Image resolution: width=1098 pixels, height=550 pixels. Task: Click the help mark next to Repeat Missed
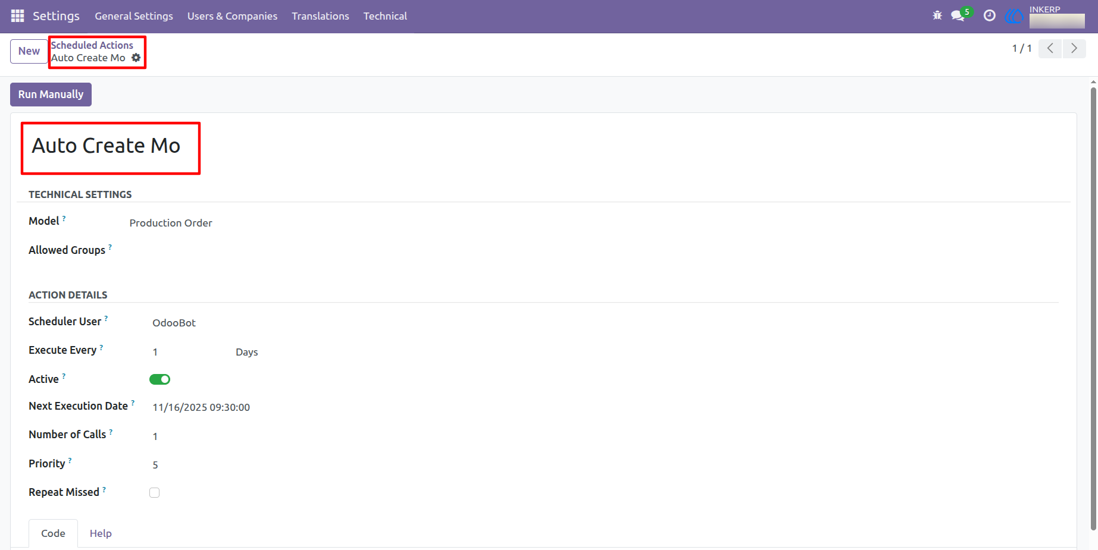pyautogui.click(x=104, y=489)
